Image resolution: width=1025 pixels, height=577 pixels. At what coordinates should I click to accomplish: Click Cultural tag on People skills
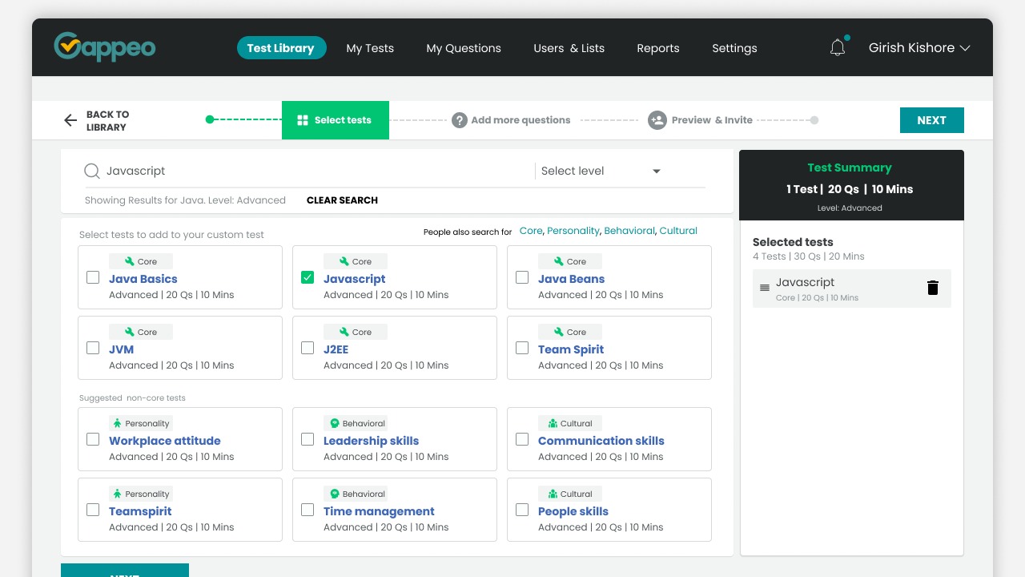click(570, 494)
